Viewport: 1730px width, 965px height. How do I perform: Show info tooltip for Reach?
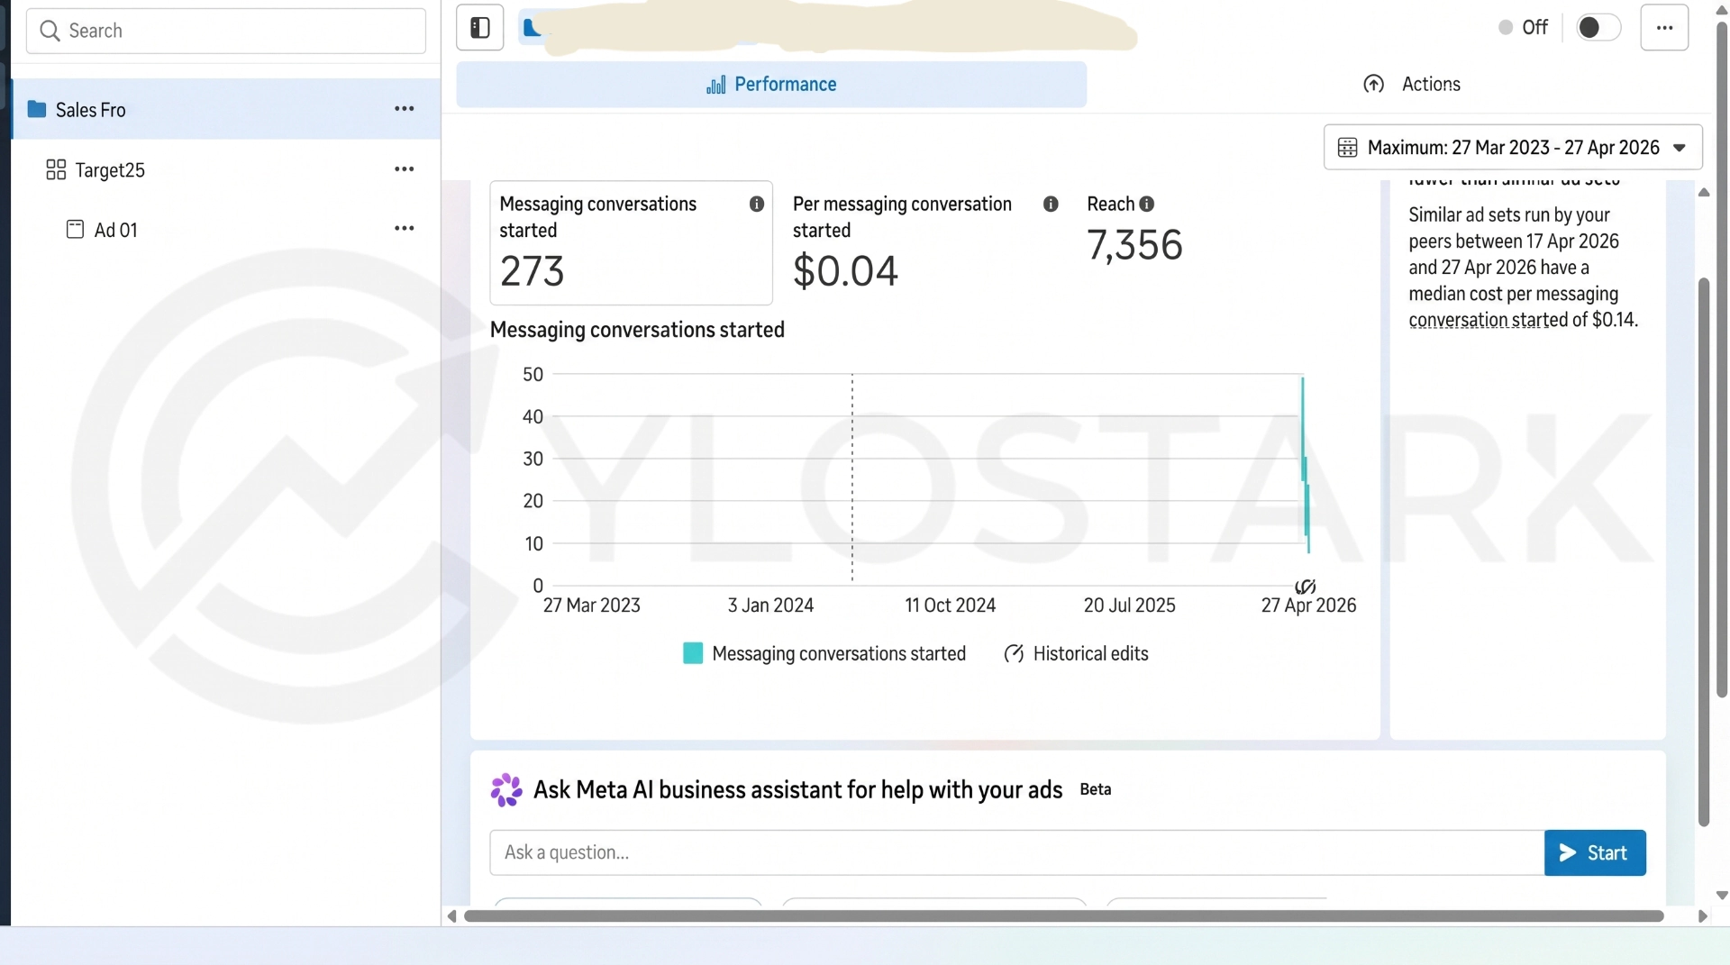tap(1147, 205)
